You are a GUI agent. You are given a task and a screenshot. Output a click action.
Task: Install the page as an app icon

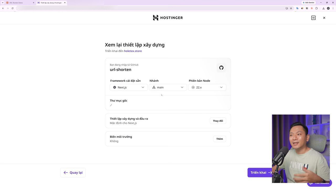[287, 8]
